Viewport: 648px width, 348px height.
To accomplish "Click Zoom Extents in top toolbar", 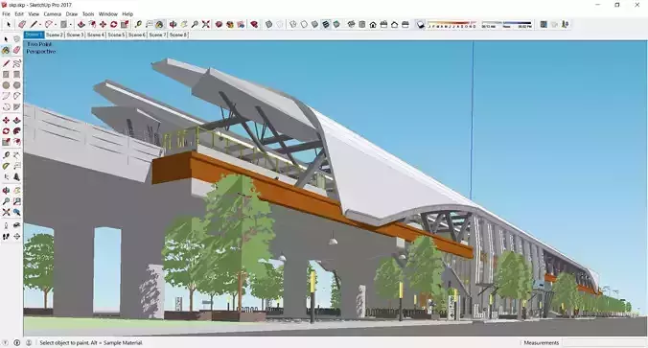I will pos(205,24).
